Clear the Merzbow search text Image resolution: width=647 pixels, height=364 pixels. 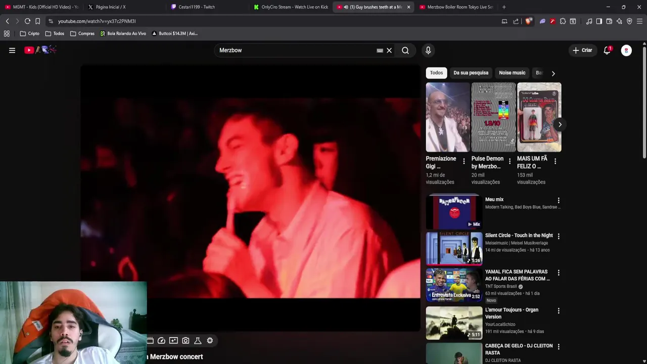[389, 50]
